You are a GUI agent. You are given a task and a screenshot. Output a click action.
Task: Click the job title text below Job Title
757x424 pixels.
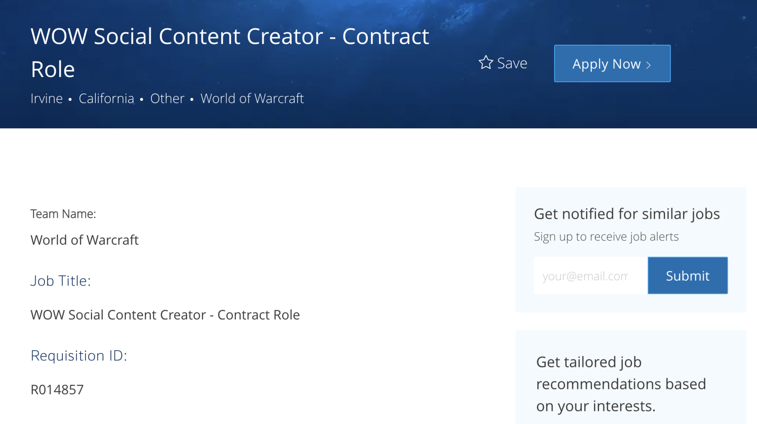[165, 315]
